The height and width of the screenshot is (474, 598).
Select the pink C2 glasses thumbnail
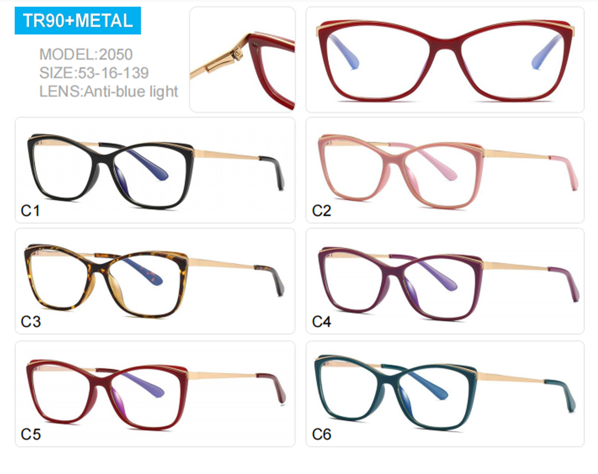(x=445, y=170)
